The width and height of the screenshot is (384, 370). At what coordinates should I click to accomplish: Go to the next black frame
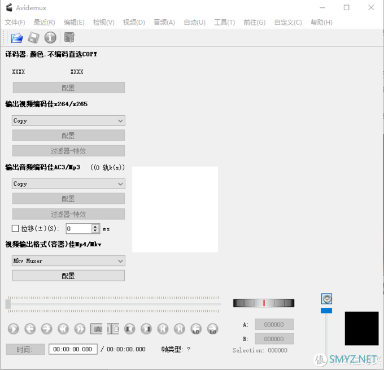tap(146, 329)
